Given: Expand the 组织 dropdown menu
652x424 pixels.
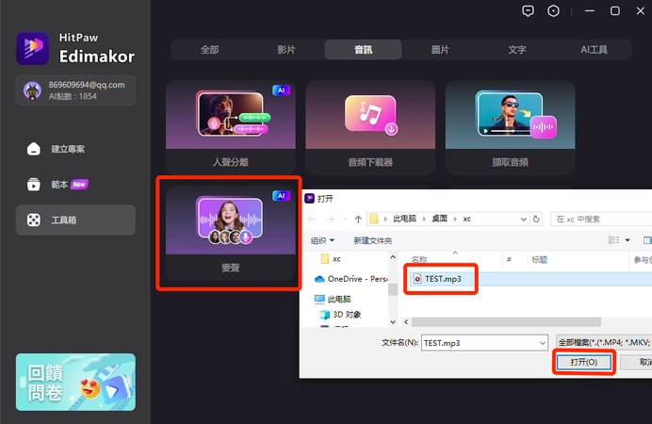Looking at the screenshot, I should (322, 240).
